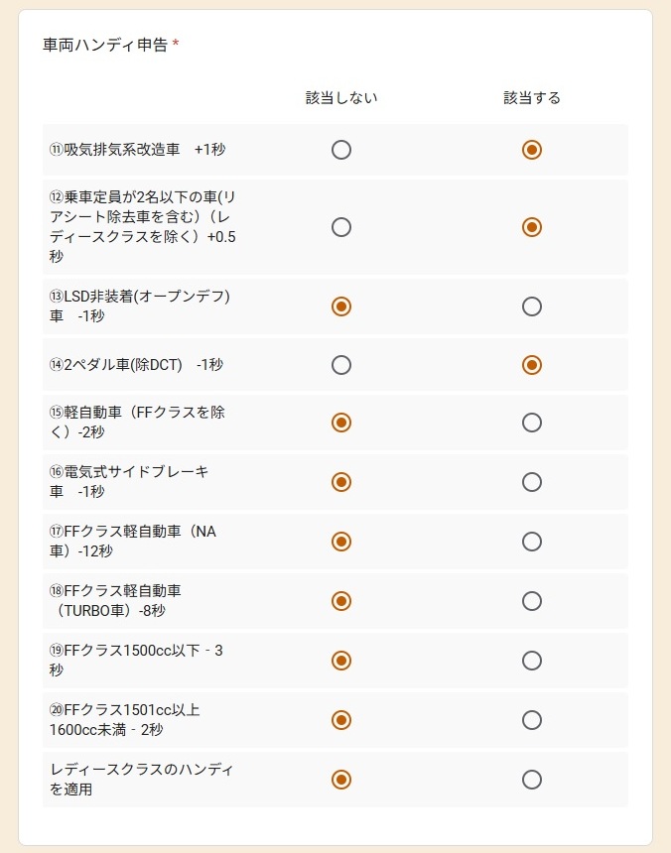Image resolution: width=671 pixels, height=853 pixels.
Task: Choose 該当しない for ⑫乗車定員が2名以下の車
Action: 341,227
